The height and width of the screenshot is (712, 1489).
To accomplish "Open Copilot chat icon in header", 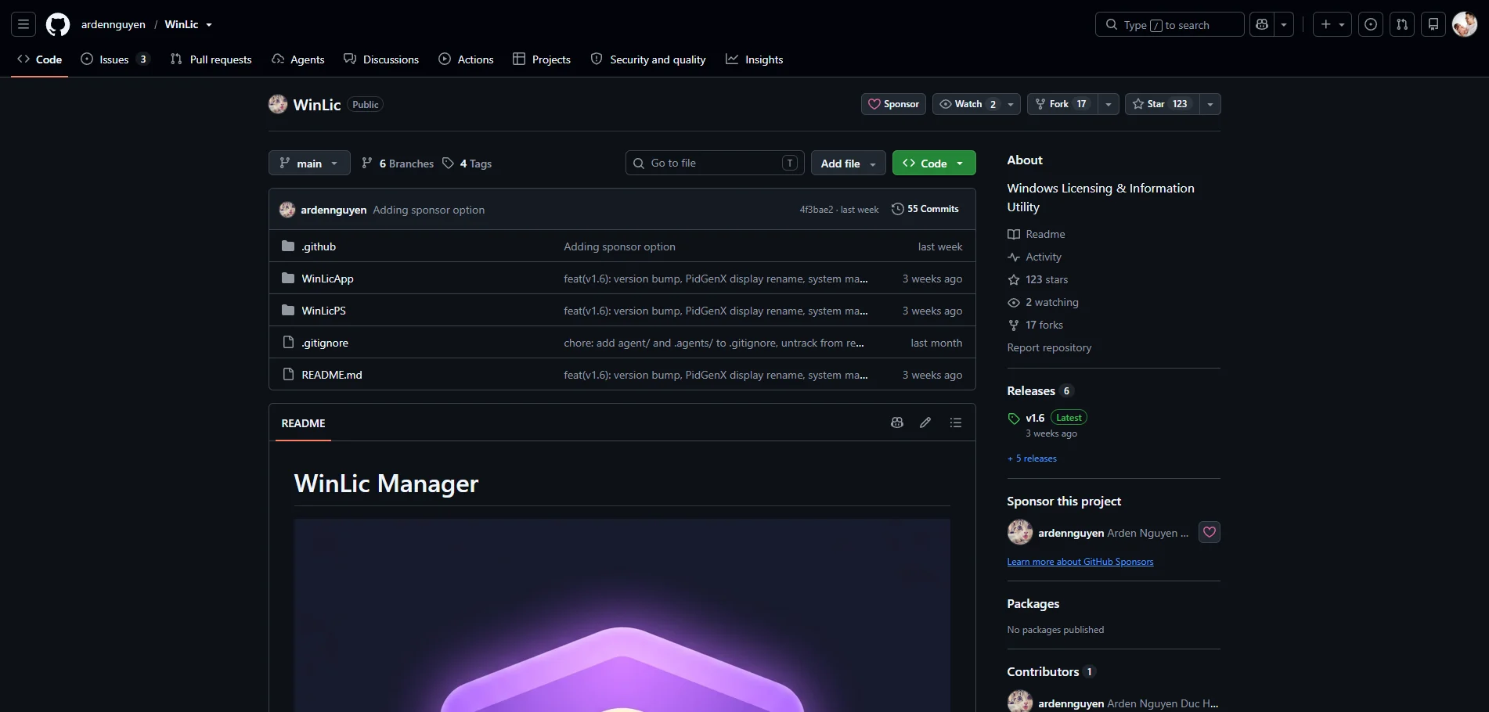I will pyautogui.click(x=1262, y=24).
